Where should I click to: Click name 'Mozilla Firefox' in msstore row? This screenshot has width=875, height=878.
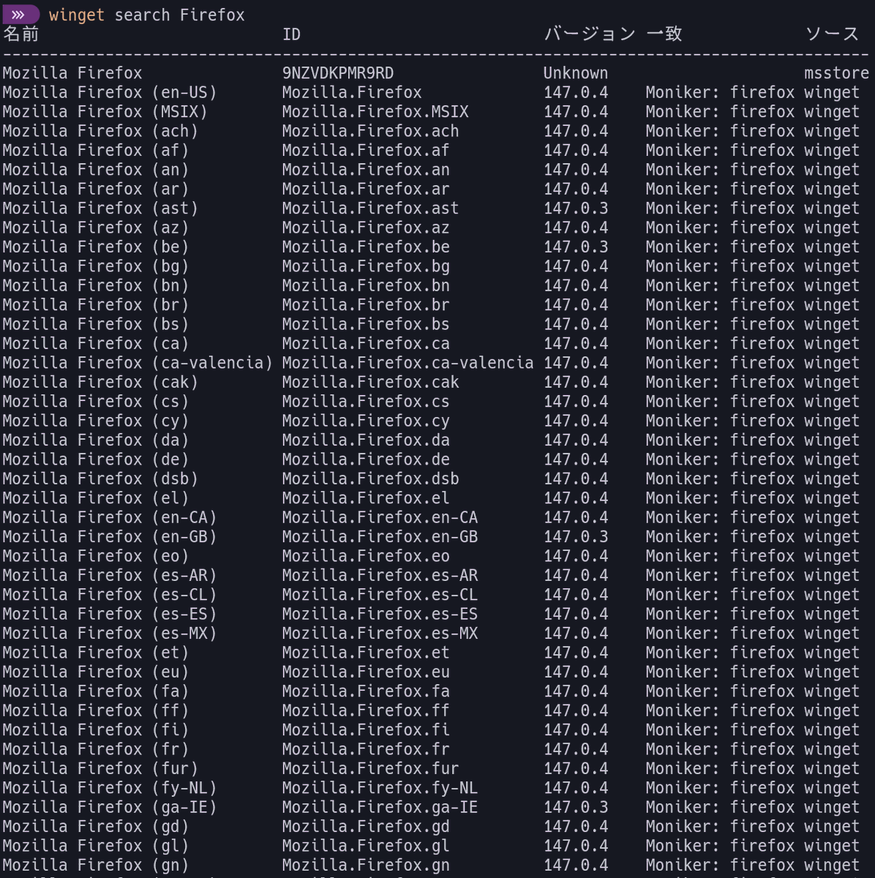point(72,73)
